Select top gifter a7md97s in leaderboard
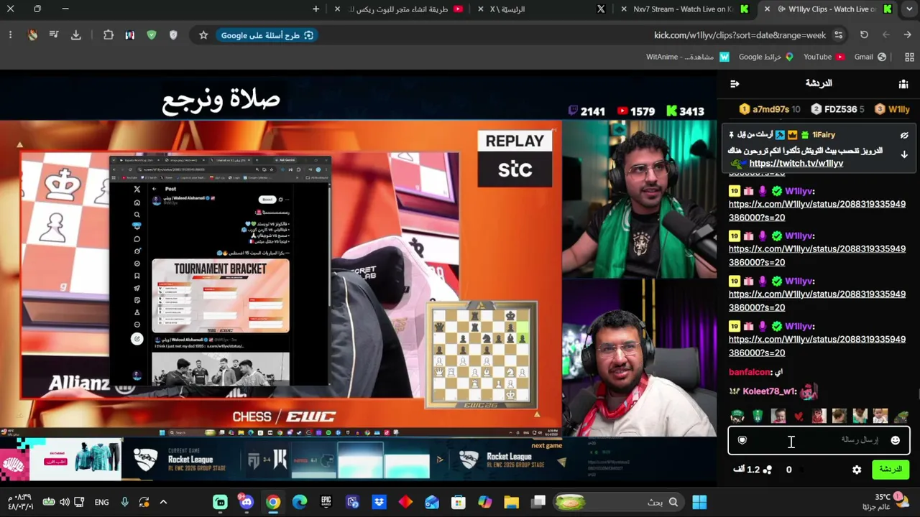The width and height of the screenshot is (920, 517). (770, 109)
